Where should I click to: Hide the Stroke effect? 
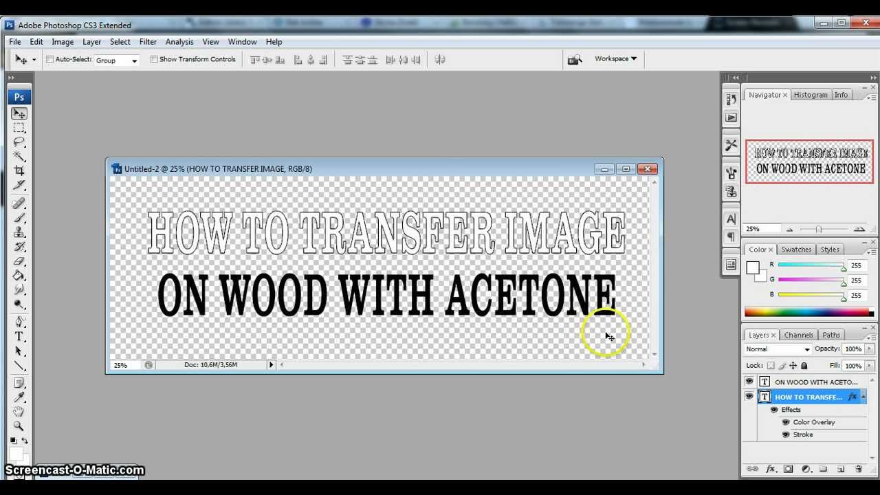tap(786, 434)
